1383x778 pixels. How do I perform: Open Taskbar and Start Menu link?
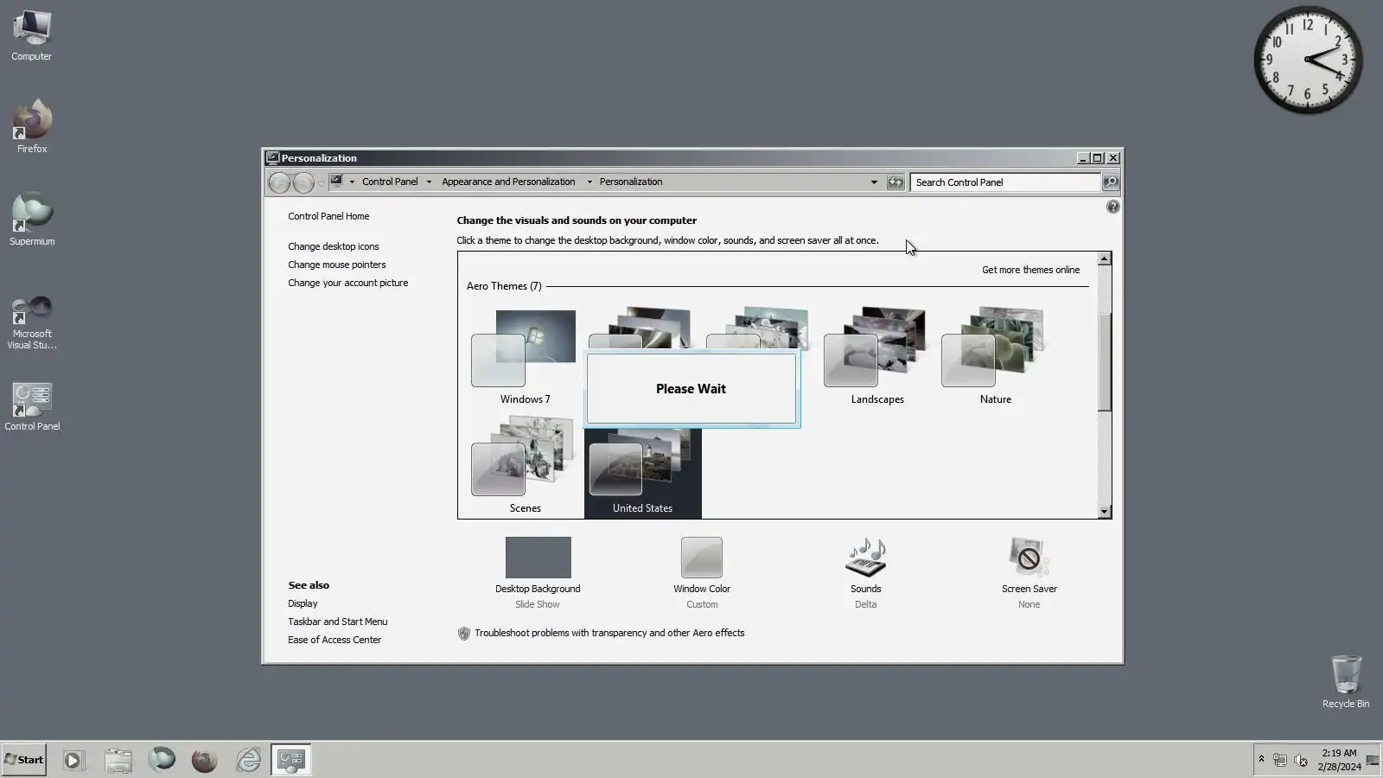[x=338, y=622]
